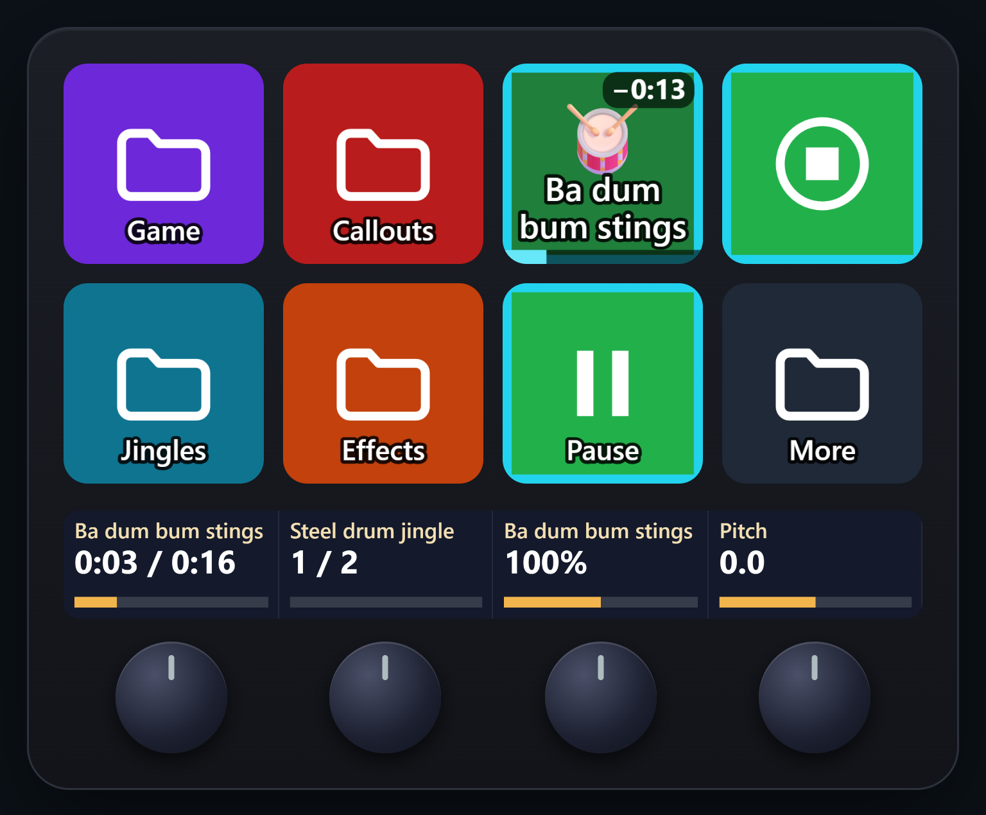Click the Steel drum jingle track bar
This screenshot has height=815, width=986.
386,602
